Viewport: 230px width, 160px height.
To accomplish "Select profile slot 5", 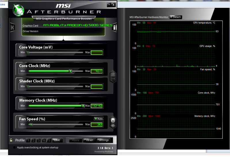I will coord(49,140).
